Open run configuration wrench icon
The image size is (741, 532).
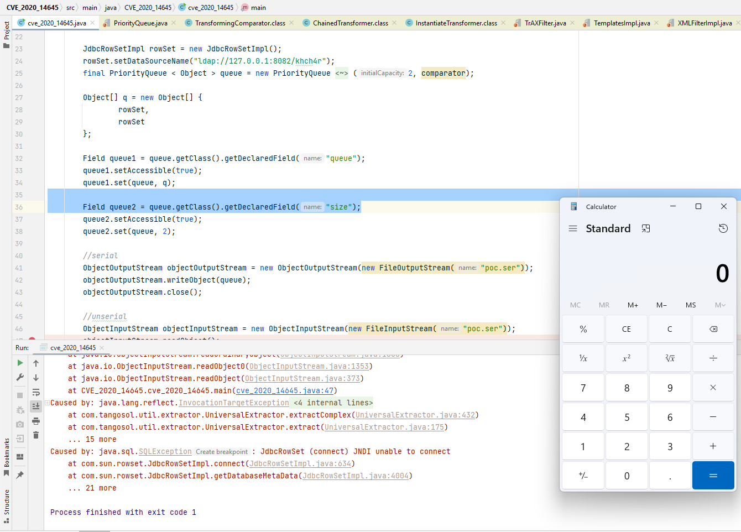point(20,378)
